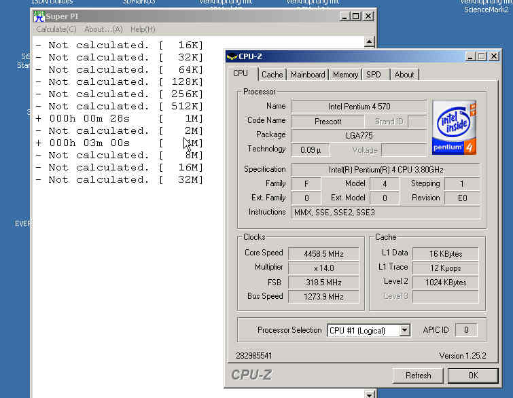Click the Super PI scrollbar down arrow

(369, 395)
